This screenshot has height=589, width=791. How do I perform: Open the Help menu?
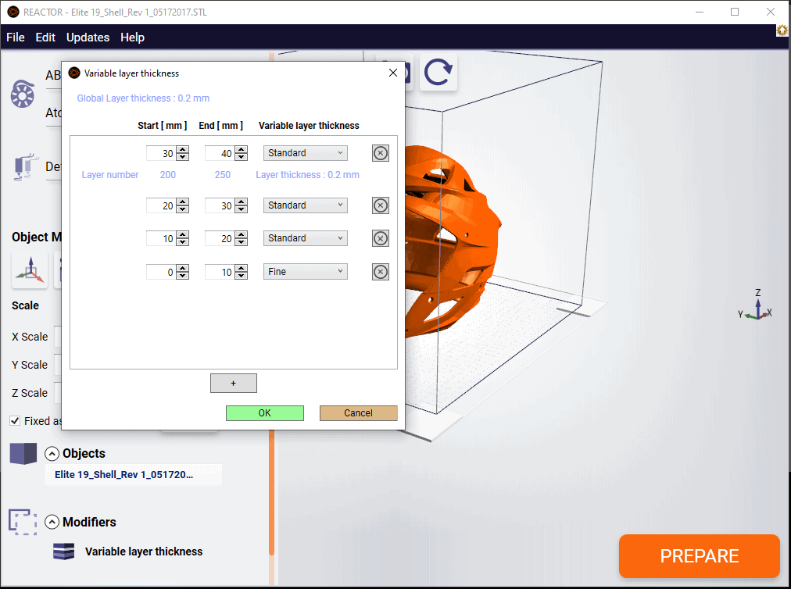[132, 37]
